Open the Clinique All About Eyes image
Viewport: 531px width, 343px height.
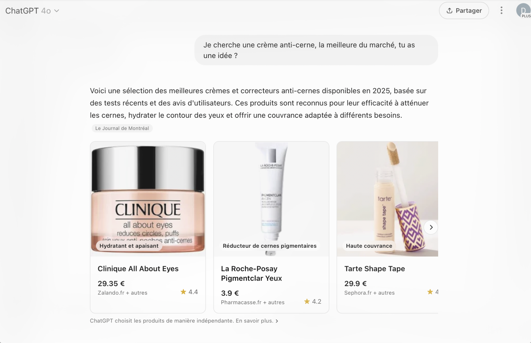pyautogui.click(x=148, y=199)
